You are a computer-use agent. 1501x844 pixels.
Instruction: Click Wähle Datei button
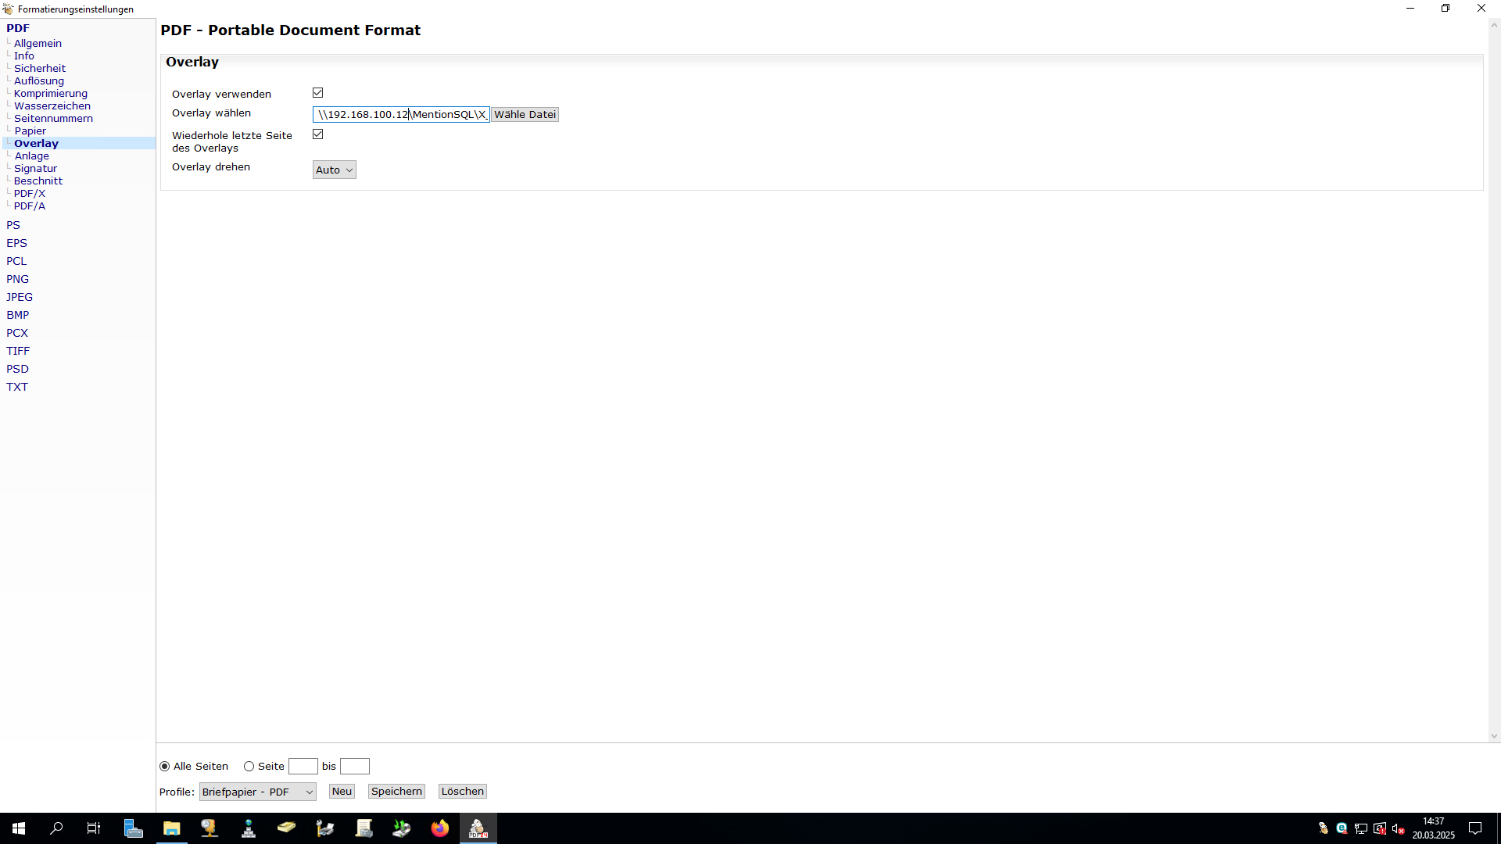tap(525, 114)
